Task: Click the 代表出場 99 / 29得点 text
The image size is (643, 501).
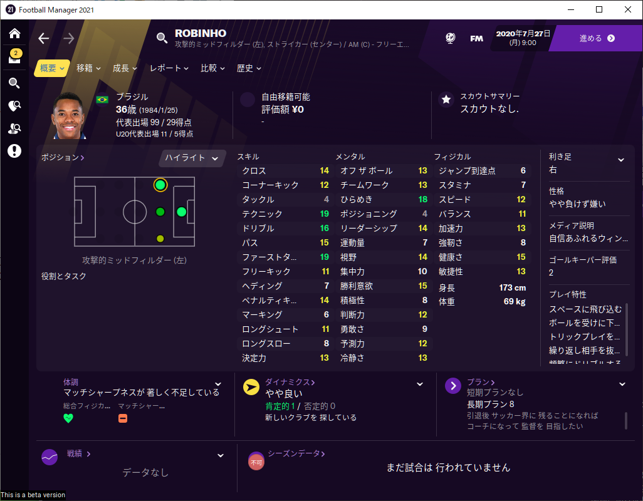Action: click(x=154, y=123)
